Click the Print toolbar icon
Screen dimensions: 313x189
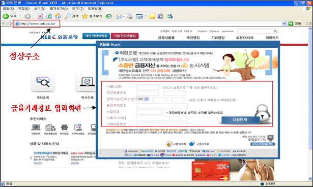tap(130, 16)
